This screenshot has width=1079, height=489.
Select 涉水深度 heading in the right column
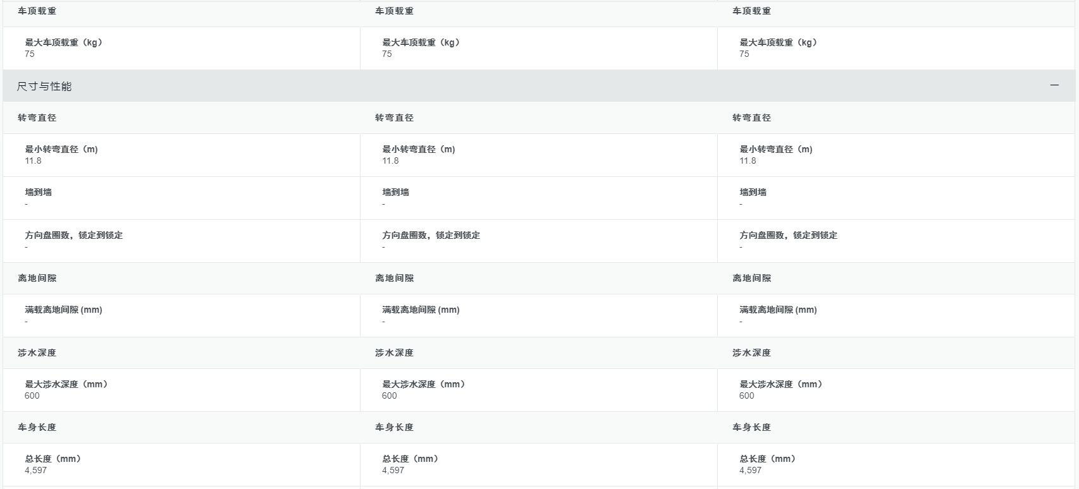pyautogui.click(x=751, y=353)
